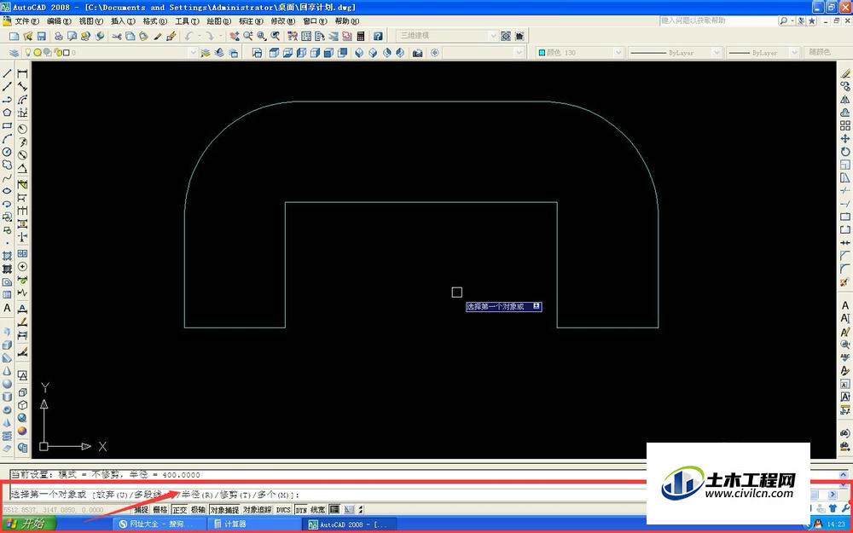Image resolution: width=853 pixels, height=533 pixels.
Task: Click the coordinates readout in status bar
Action: point(53,510)
